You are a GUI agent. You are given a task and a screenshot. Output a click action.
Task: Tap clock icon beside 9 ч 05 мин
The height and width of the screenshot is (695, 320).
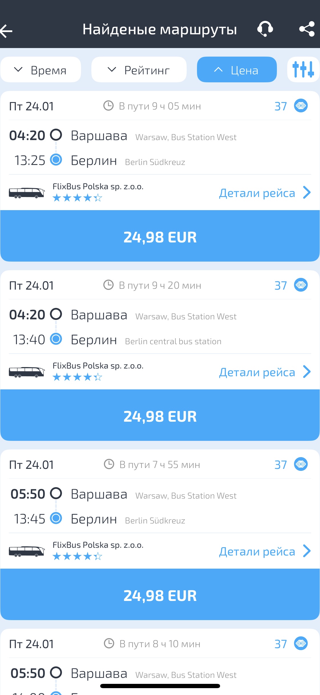(x=108, y=106)
